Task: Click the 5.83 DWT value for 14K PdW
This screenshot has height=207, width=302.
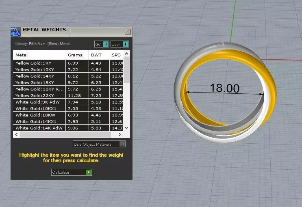Action: click(x=96, y=128)
